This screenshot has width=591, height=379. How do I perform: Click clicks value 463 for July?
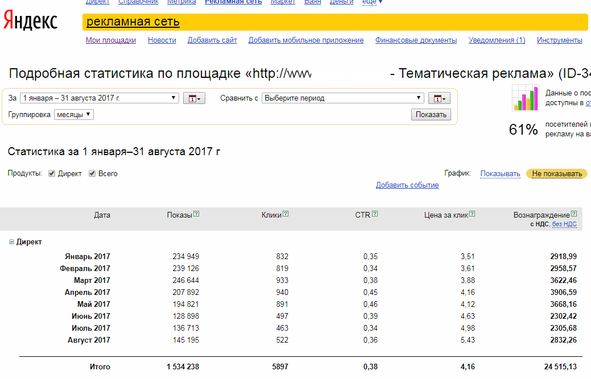click(x=282, y=328)
